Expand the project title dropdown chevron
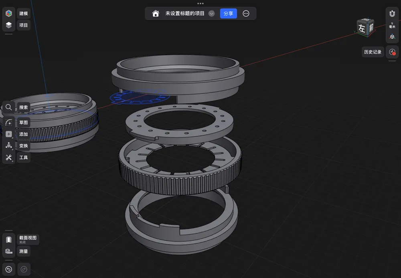This screenshot has width=401, height=278. point(211,14)
